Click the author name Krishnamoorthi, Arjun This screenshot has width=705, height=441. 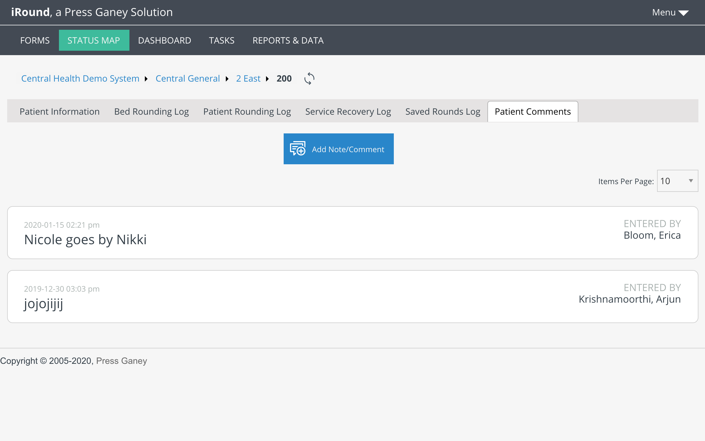pos(630,299)
